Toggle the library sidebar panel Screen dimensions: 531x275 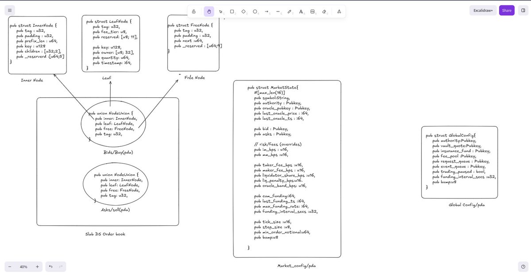[x=523, y=11]
